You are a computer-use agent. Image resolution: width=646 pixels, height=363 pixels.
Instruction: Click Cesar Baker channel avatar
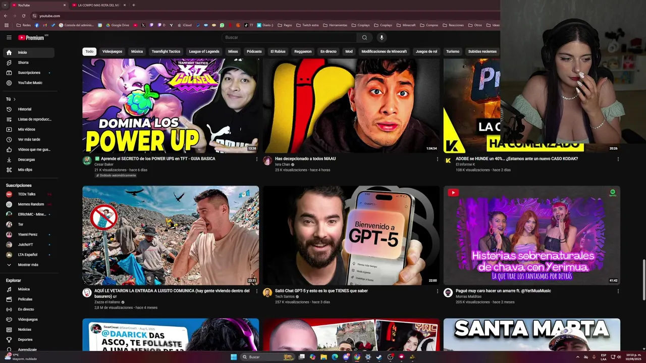[x=87, y=161]
